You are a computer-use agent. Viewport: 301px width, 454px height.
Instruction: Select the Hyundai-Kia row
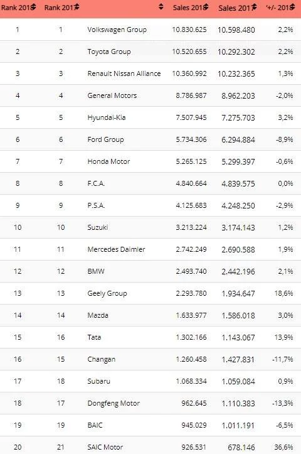coord(150,117)
